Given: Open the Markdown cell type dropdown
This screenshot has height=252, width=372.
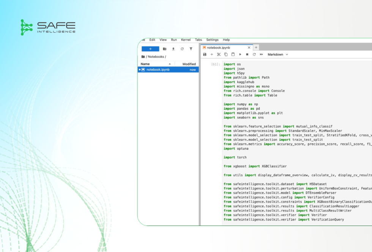Looking at the screenshot, I should (x=278, y=55).
